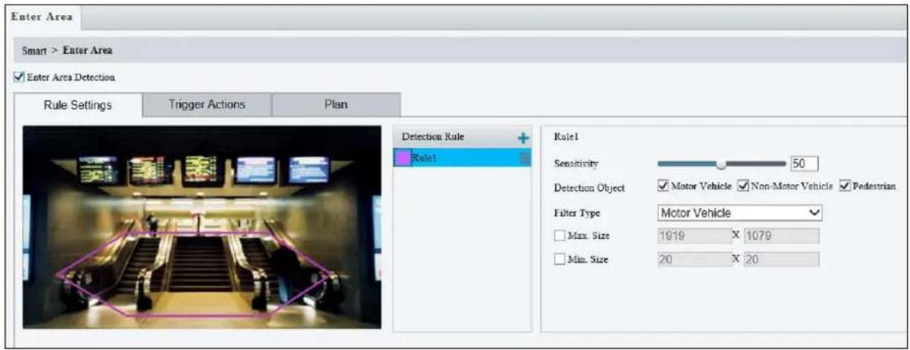Click the Sensitivity value field showing 50
This screenshot has height=350, width=910.
[x=804, y=164]
